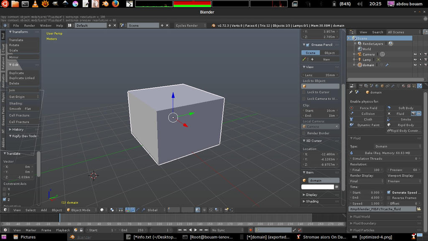Image resolution: width=428 pixels, height=241 pixels.
Task: Switch Grease Pencil to Object tab
Action: pyautogui.click(x=329, y=53)
